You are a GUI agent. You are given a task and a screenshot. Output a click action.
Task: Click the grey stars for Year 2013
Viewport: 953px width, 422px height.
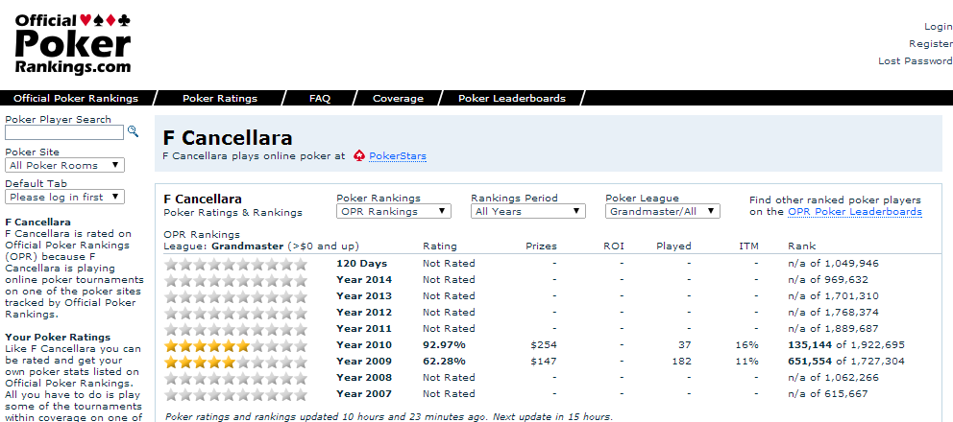pos(236,297)
